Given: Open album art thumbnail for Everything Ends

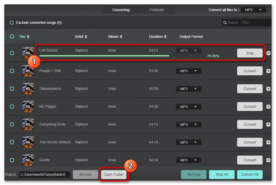Looking at the screenshot, I should coord(28,124).
